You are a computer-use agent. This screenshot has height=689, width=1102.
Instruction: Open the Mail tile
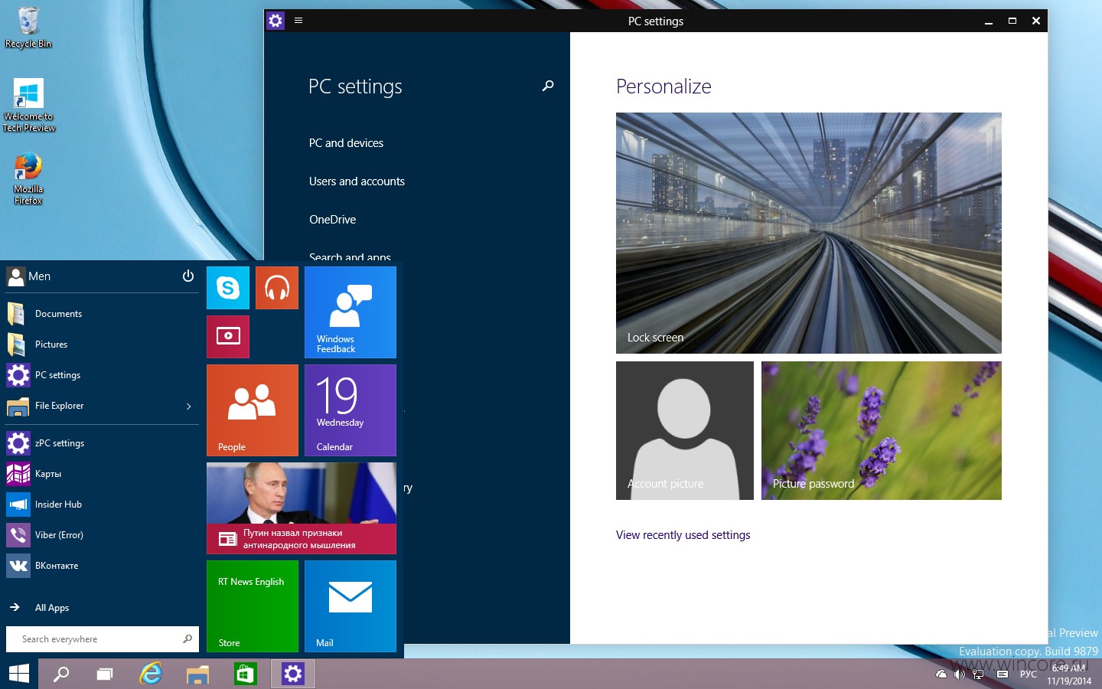(x=350, y=606)
